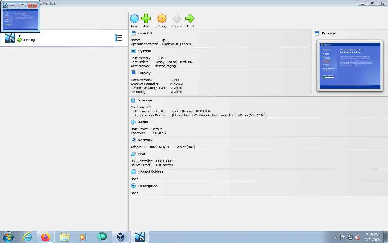
Task: Select the xp virtual machine entry
Action: (x=64, y=38)
